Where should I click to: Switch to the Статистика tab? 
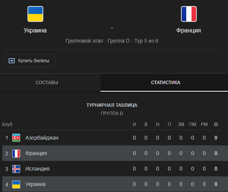coord(166,83)
